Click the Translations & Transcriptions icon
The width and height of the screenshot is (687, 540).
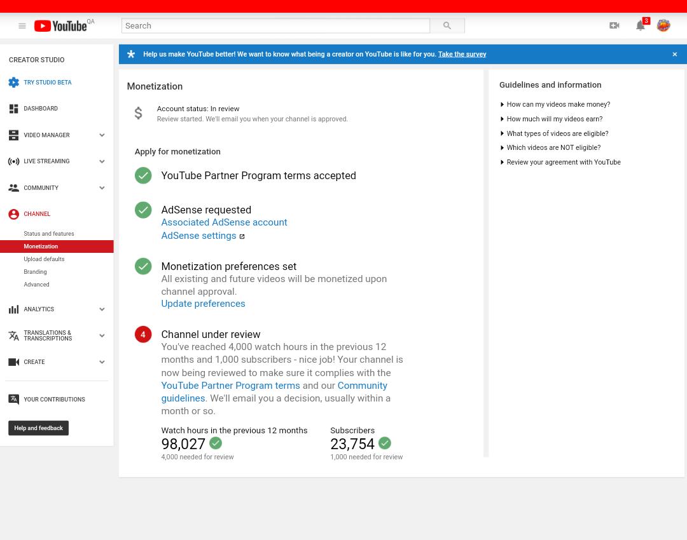[x=13, y=335]
